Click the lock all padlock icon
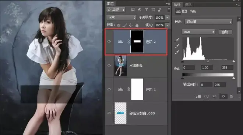This screenshot has width=243, height=135. 137,25
